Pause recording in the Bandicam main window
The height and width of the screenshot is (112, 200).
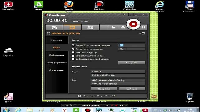coord(143,27)
